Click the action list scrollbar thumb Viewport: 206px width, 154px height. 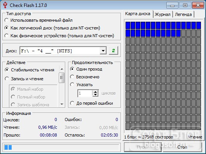point(62,78)
